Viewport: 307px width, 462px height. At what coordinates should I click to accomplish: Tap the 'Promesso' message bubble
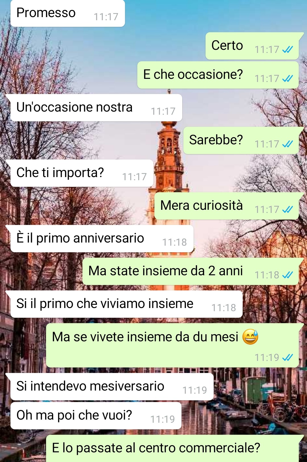(68, 13)
